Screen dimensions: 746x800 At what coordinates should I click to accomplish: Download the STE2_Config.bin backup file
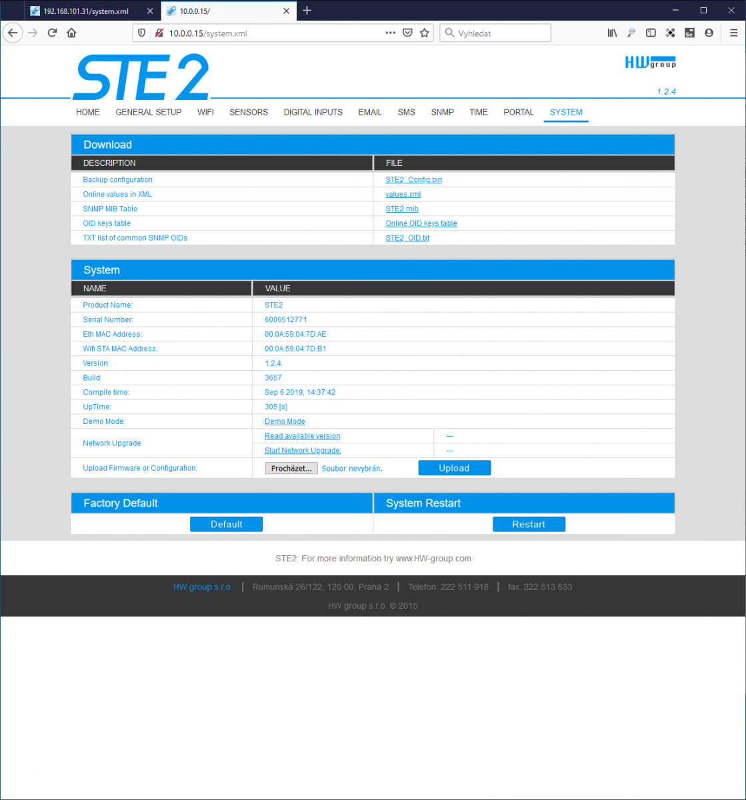(x=413, y=180)
